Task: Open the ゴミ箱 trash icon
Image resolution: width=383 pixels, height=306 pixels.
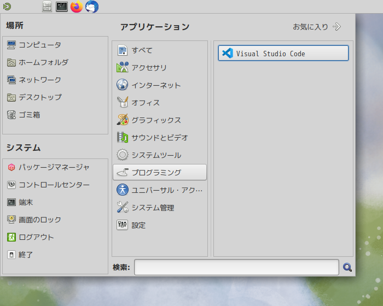Action: [11, 115]
